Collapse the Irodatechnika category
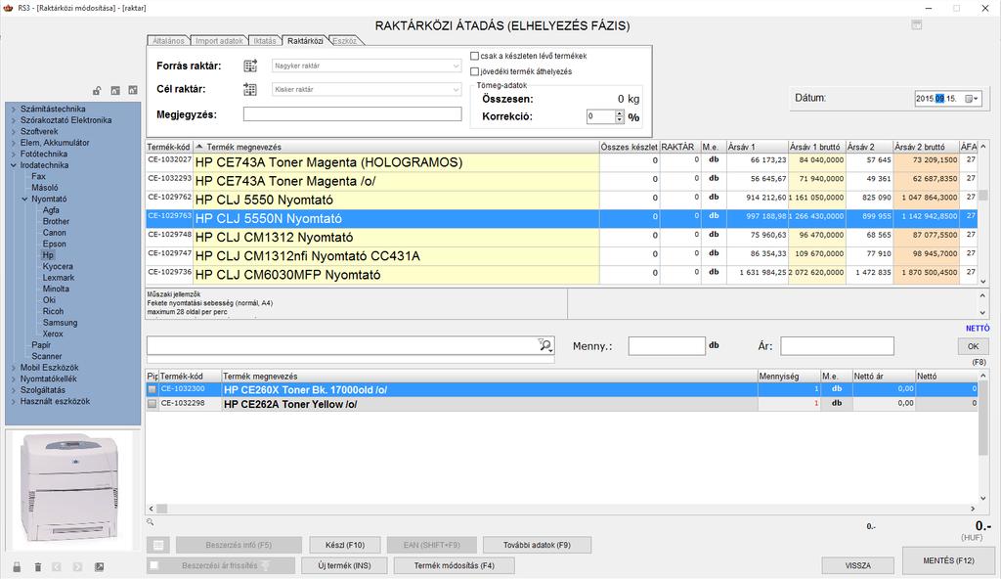The height and width of the screenshot is (579, 1001). click(x=14, y=165)
